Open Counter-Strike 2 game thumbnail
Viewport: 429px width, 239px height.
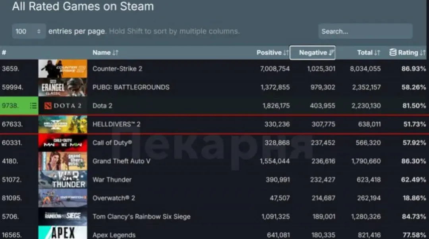click(63, 69)
